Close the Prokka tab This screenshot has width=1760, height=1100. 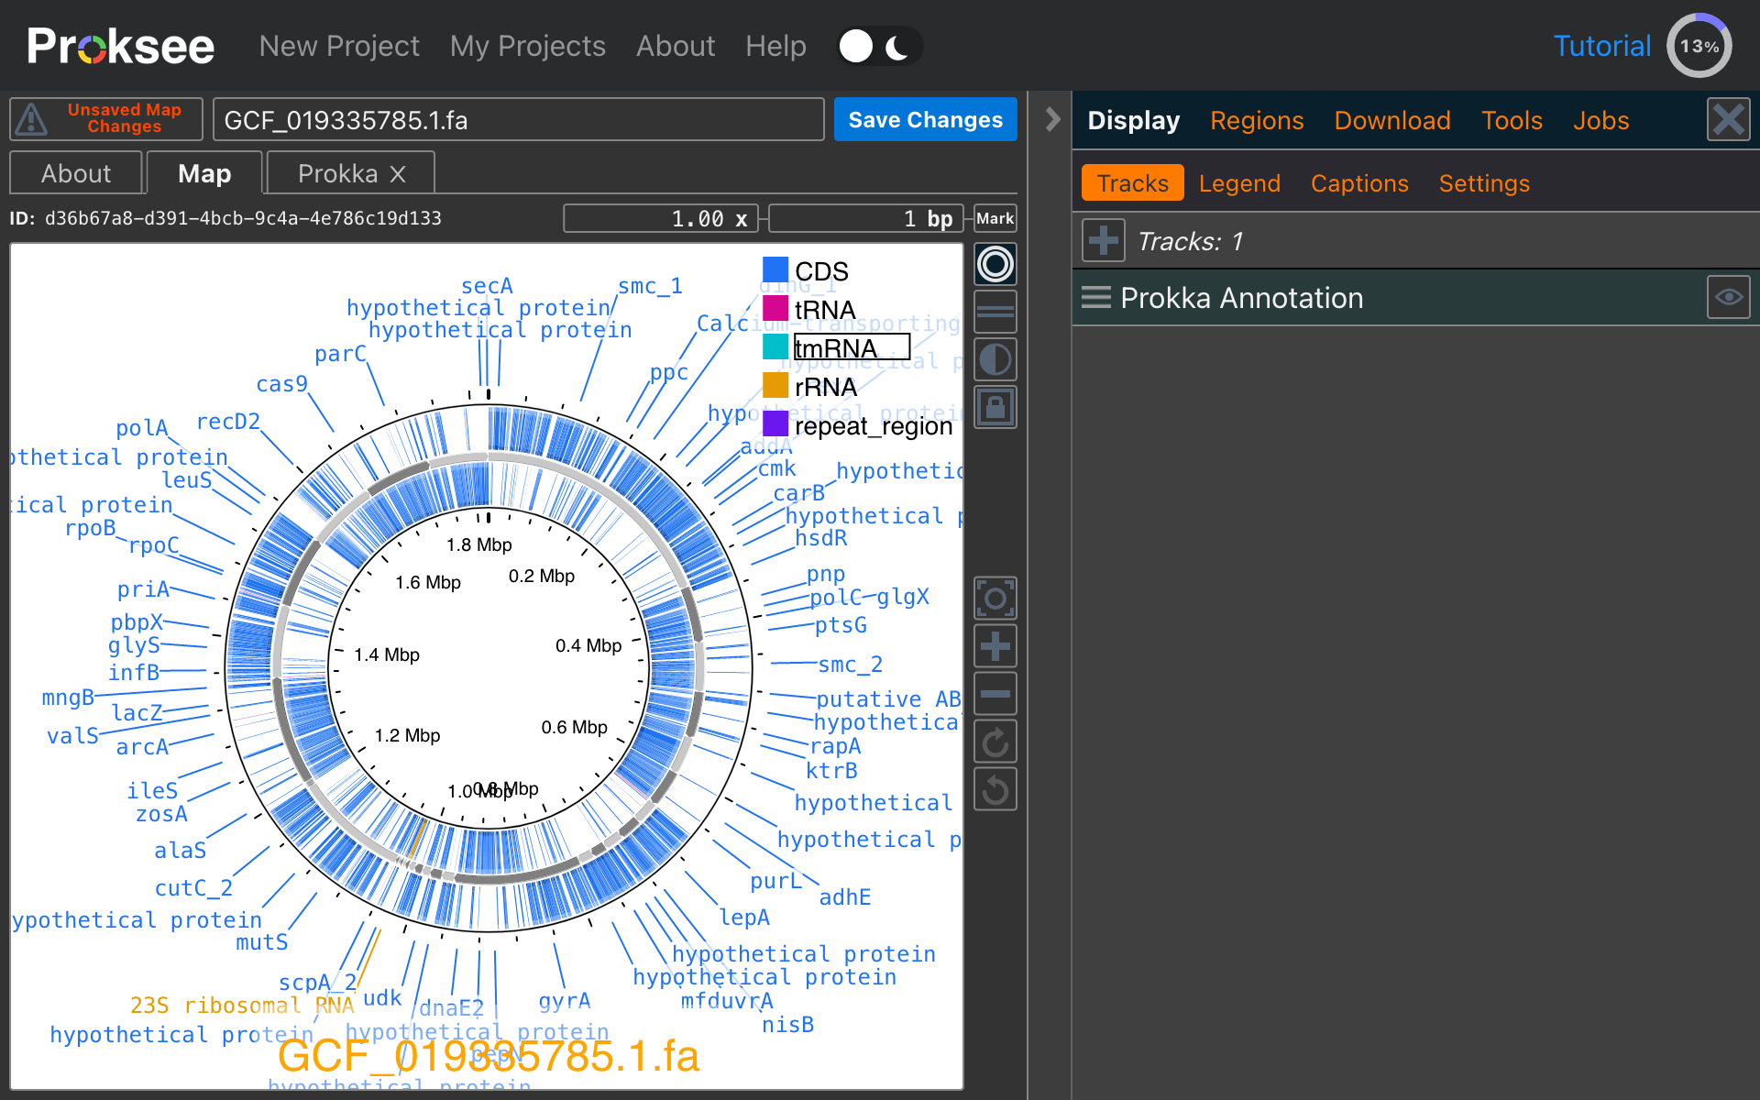coord(398,174)
